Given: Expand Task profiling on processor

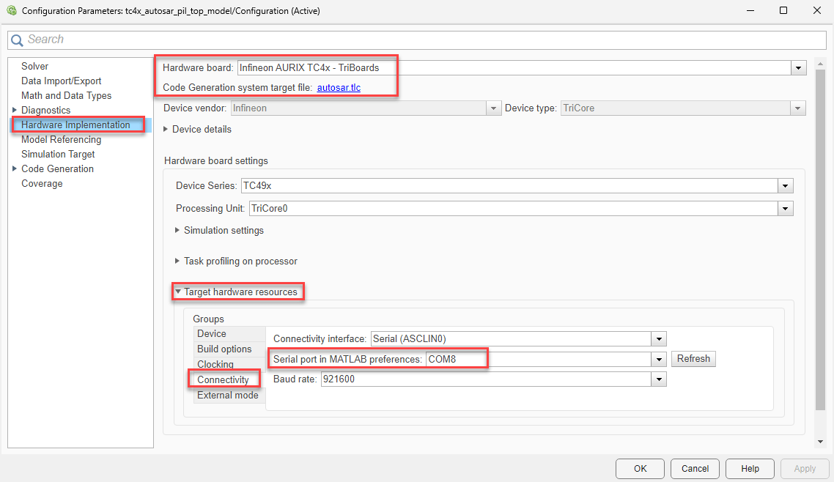Looking at the screenshot, I should coord(177,261).
